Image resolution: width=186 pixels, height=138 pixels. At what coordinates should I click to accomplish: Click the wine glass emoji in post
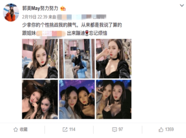[87, 33]
